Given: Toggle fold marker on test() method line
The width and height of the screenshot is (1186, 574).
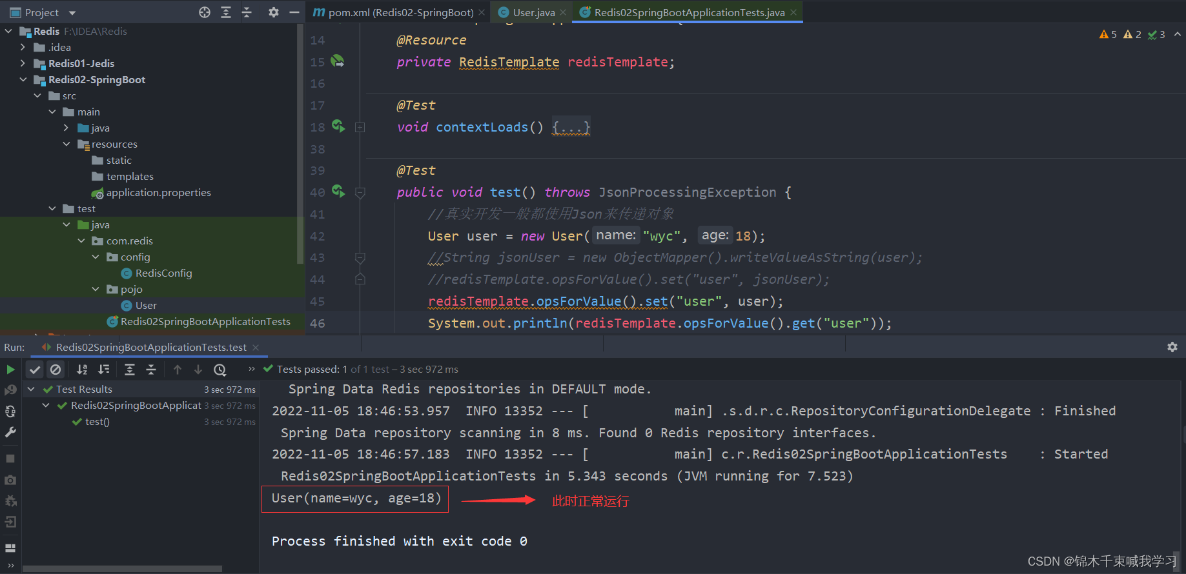Looking at the screenshot, I should (360, 192).
